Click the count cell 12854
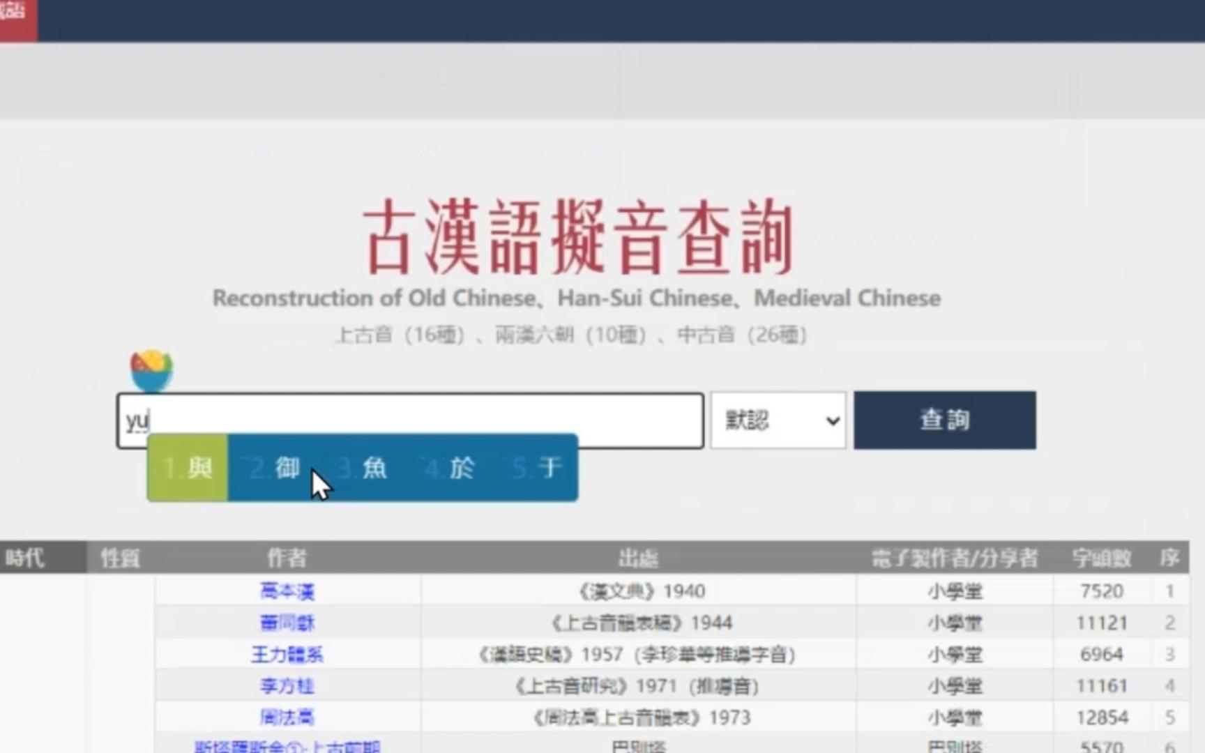Viewport: 1205px width, 753px height. coord(1102,717)
